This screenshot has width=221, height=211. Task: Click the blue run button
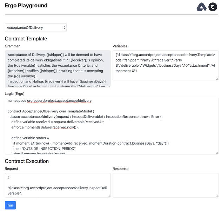coord(10,205)
